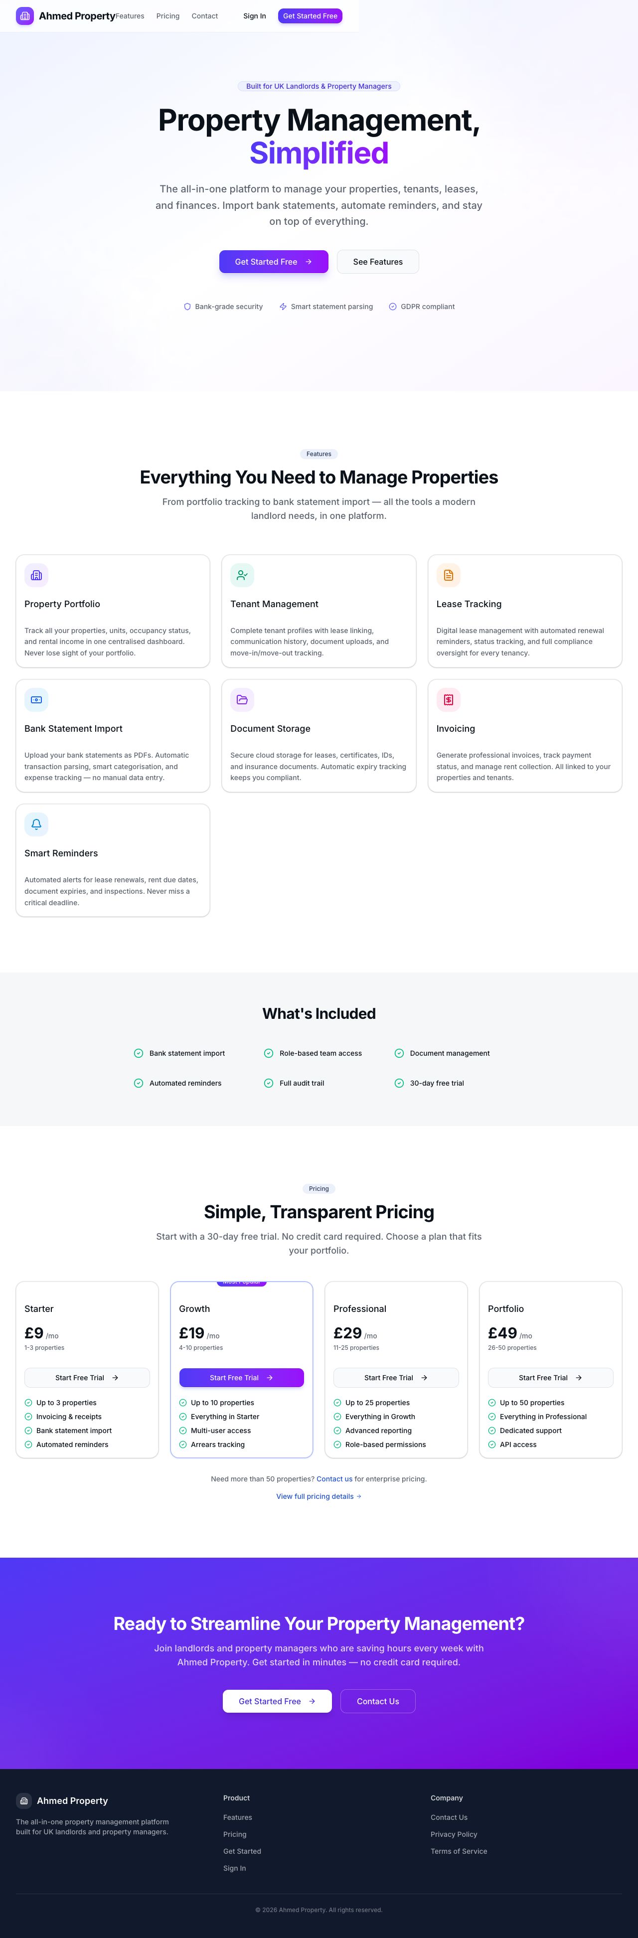
Task: Click the Invoicing receipt icon
Action: tap(449, 700)
